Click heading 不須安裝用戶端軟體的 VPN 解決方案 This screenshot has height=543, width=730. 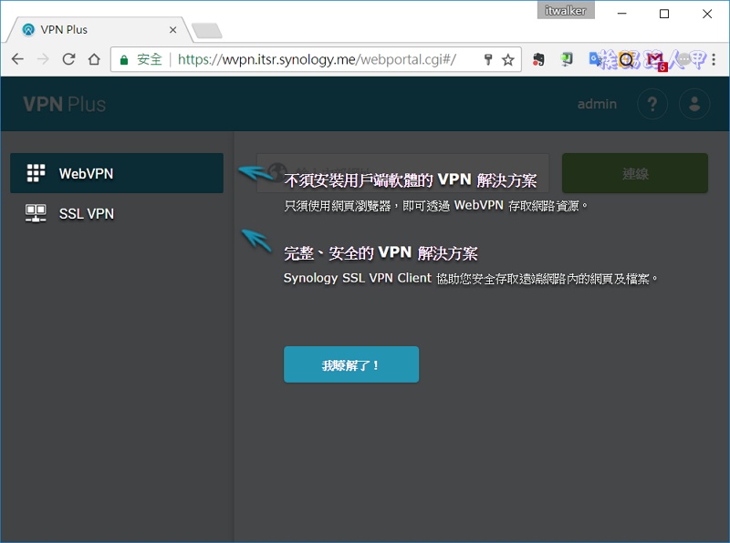410,179
